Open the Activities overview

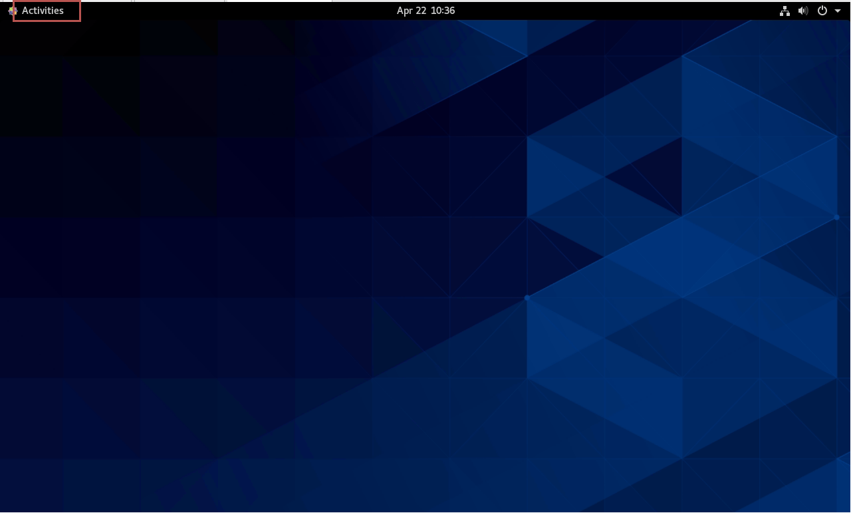[43, 11]
